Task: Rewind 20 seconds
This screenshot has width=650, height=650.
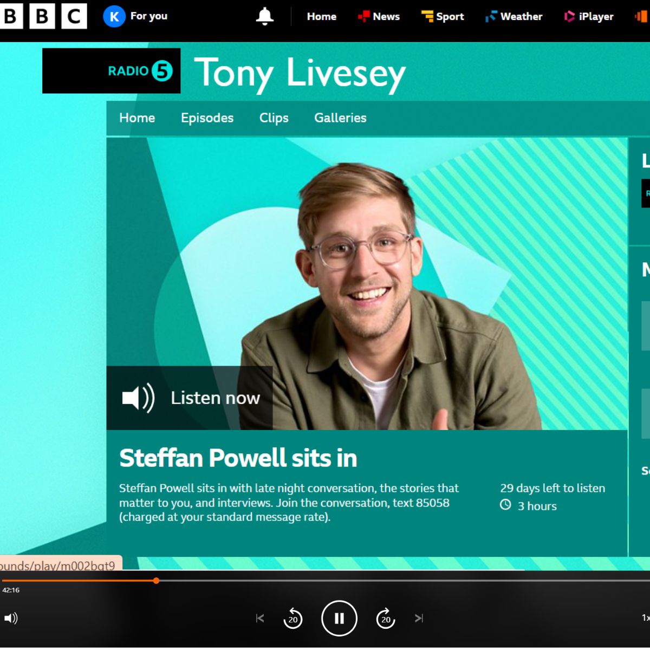Action: (x=293, y=618)
